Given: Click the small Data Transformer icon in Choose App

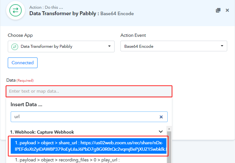Looking at the screenshot, I should (15, 46).
